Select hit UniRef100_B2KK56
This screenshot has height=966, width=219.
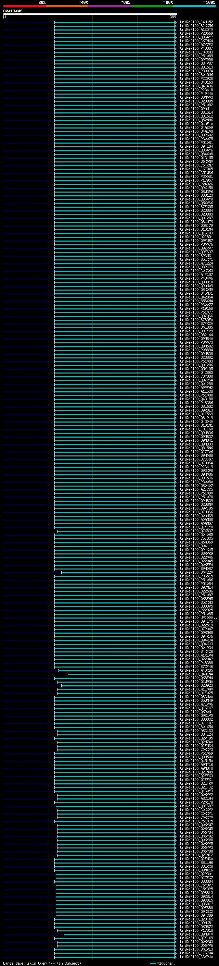(x=196, y=26)
